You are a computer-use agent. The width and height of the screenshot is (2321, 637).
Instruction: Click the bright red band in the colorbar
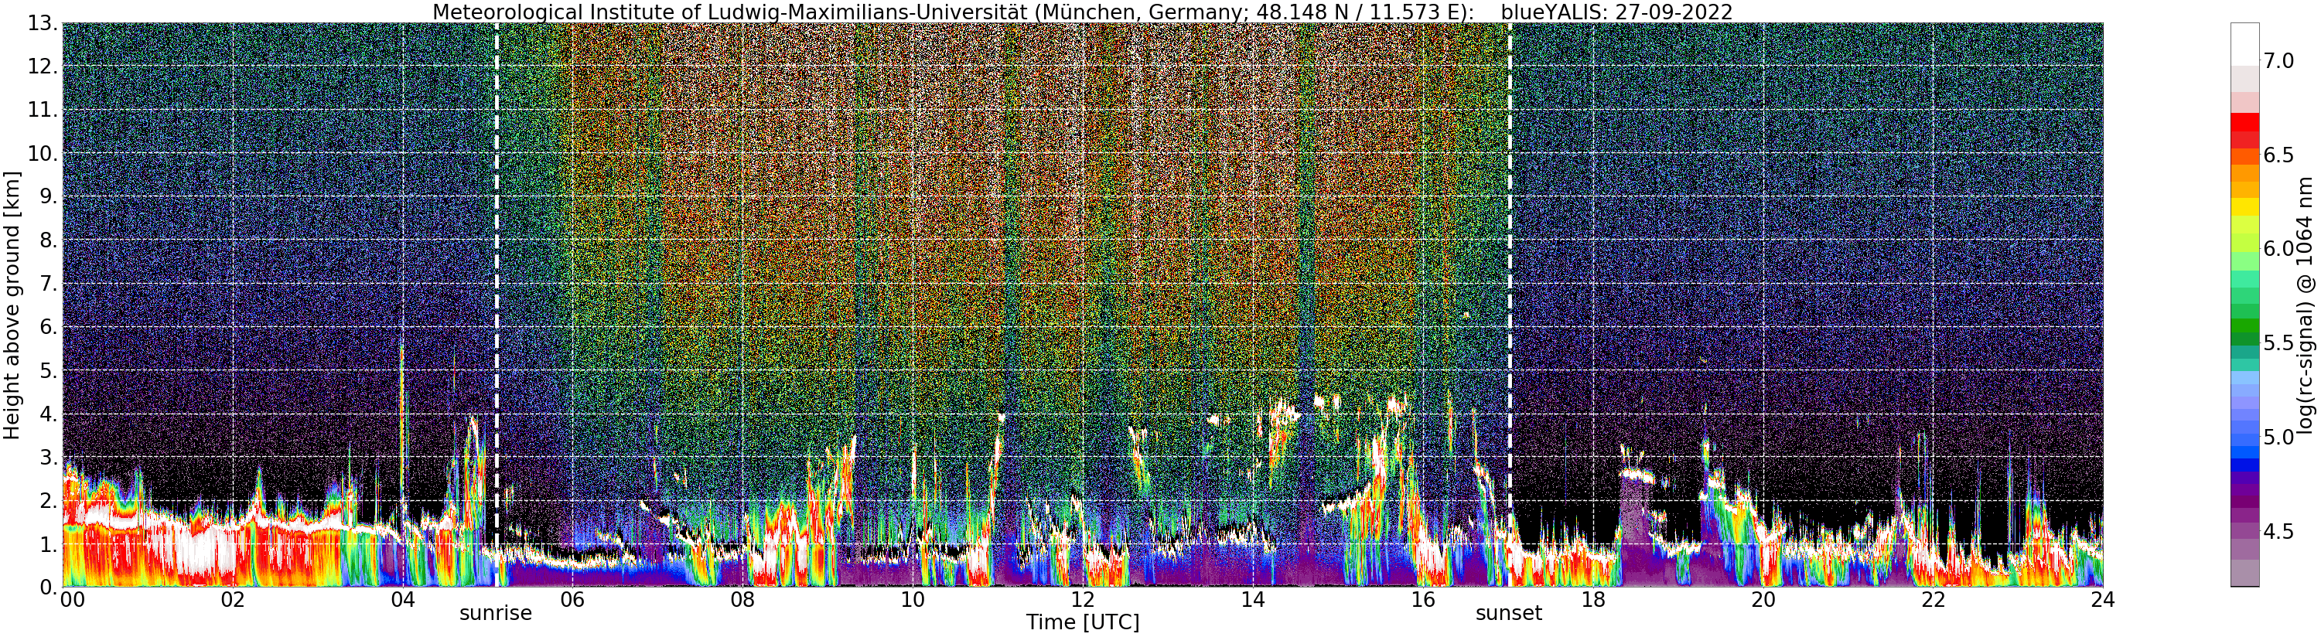click(2245, 123)
